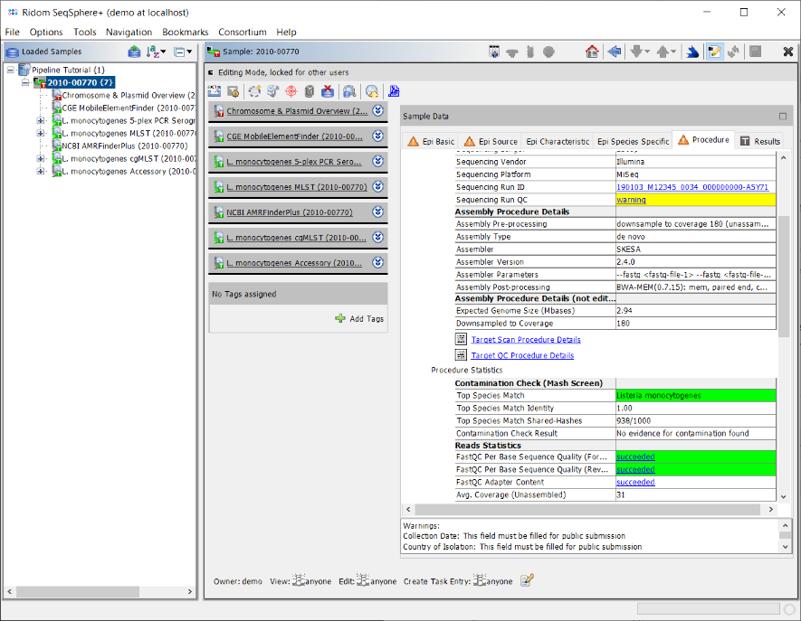Viewport: 801px width, 621px height.
Task: Open the L. monocytogenes cgMLST panel link
Action: [x=296, y=237]
